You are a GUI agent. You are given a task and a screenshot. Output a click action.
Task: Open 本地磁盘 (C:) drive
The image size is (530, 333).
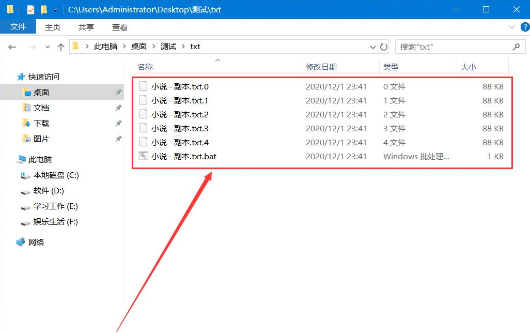[56, 175]
